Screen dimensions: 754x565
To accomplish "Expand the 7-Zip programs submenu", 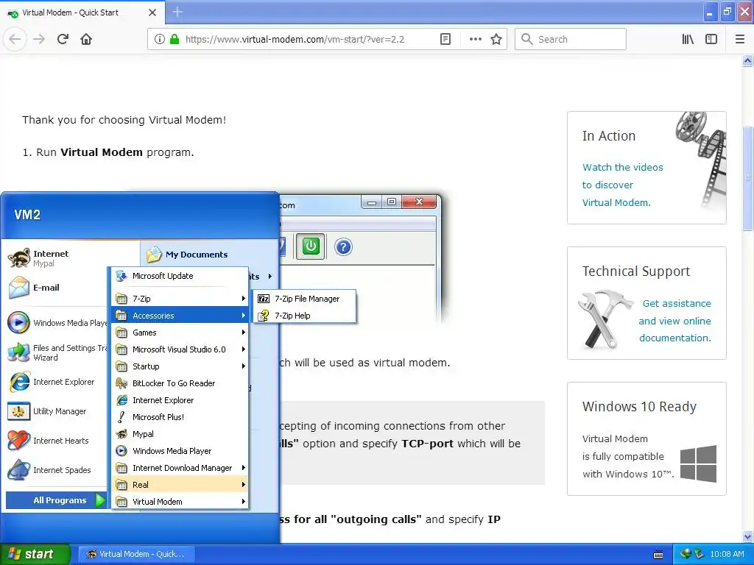I will (180, 299).
